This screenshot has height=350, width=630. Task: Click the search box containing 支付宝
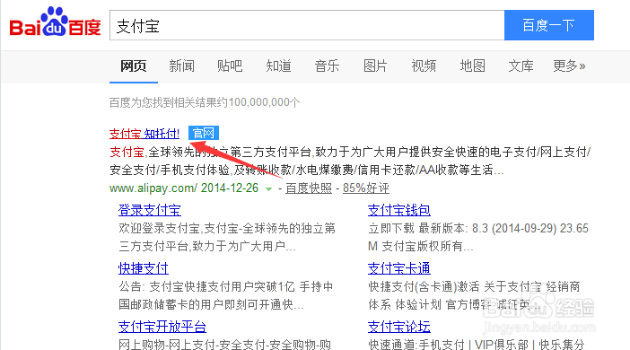coord(307,25)
